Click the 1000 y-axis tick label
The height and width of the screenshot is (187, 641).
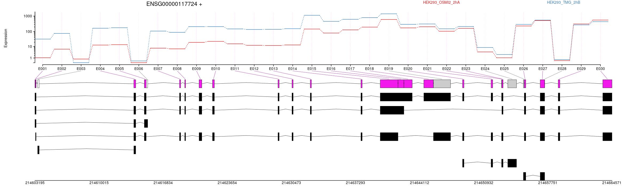(x=28, y=16)
